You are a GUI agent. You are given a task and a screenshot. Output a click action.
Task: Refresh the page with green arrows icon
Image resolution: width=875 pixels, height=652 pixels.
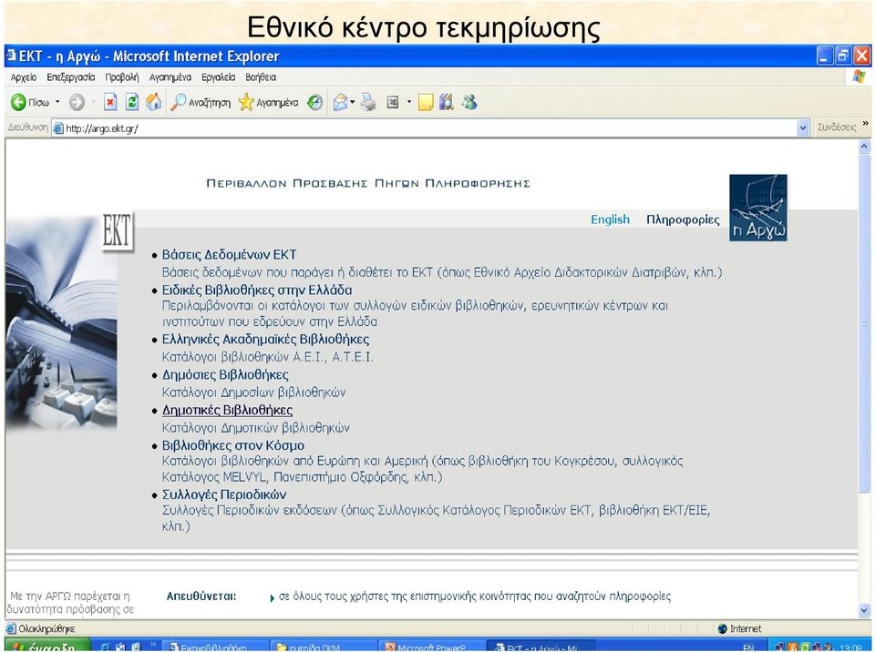[132, 102]
